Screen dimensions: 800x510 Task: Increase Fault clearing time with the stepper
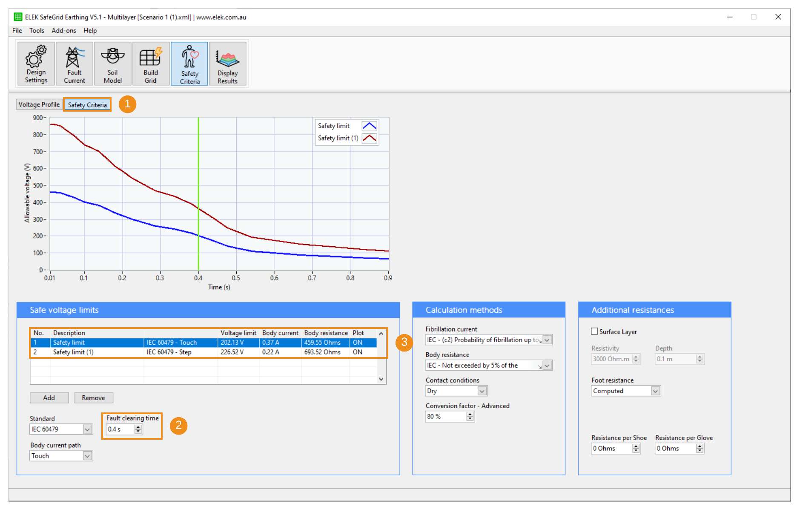[x=138, y=427]
